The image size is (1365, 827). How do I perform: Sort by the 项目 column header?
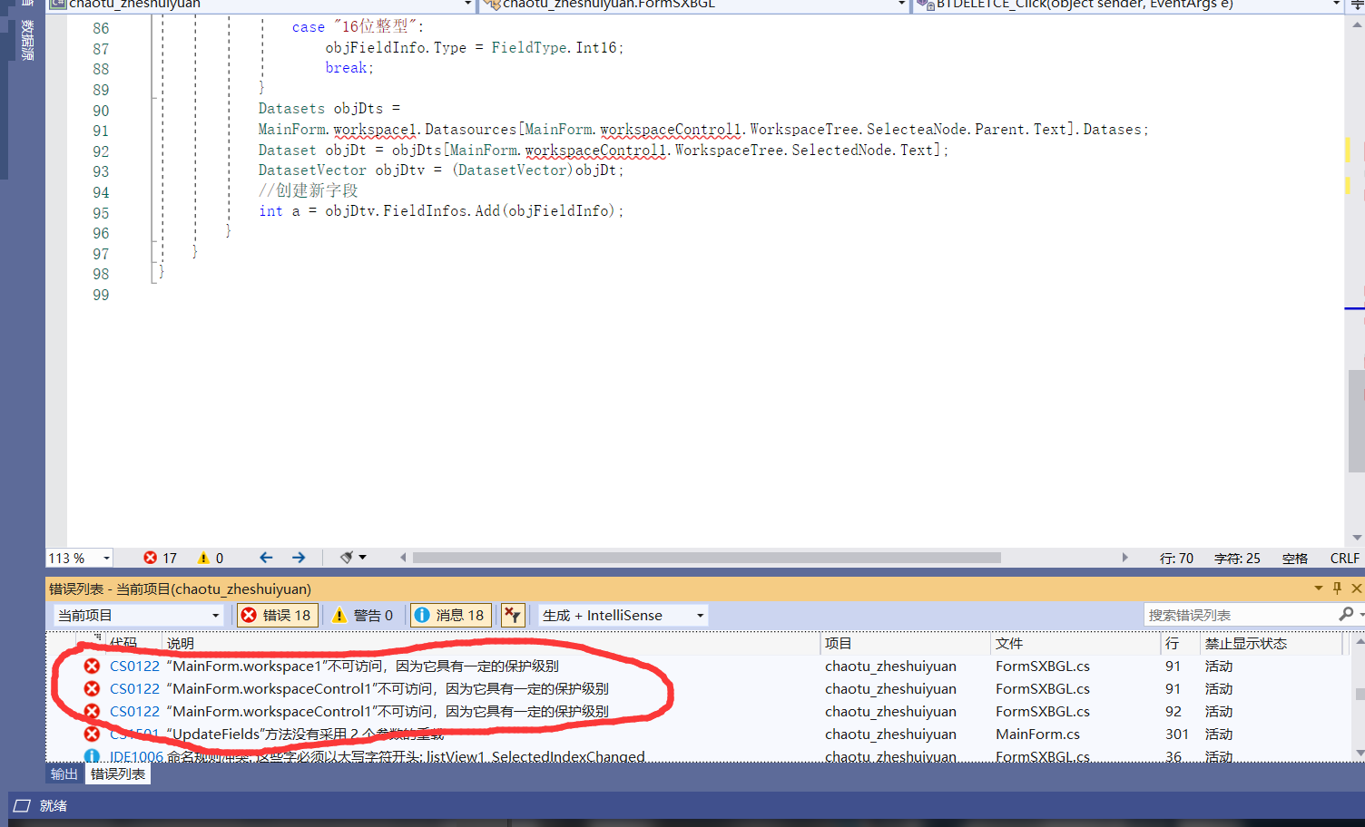[905, 643]
